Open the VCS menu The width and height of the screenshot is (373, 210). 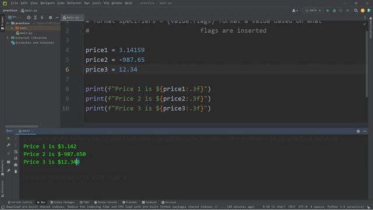pos(106,3)
